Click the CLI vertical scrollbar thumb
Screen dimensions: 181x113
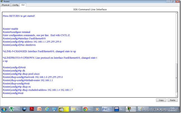click(177, 78)
